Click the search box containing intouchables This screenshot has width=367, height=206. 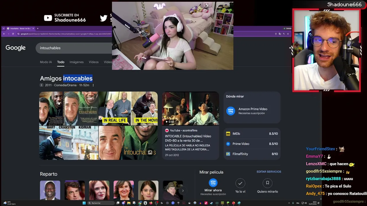74,48
